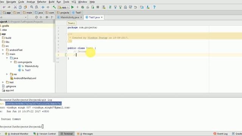Click the java breadcrumb in navigation bar
The width and height of the screenshot is (242, 136).
point(39,12)
